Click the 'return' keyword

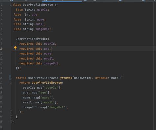[x=25, y=83]
